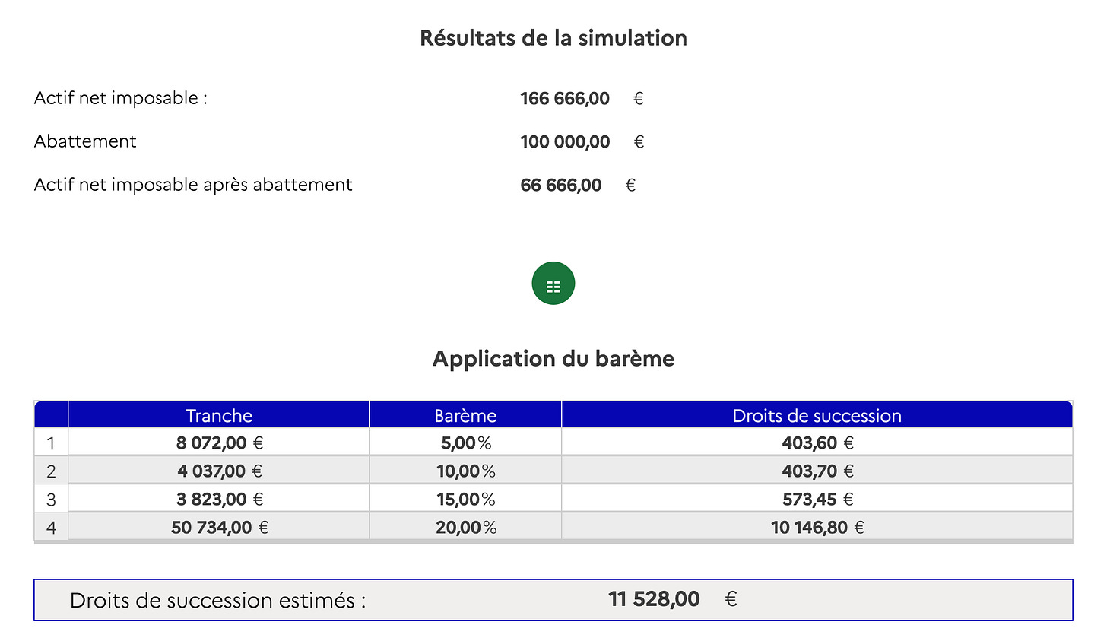
Task: Click the 166 666,00 actif net value
Action: click(x=565, y=98)
